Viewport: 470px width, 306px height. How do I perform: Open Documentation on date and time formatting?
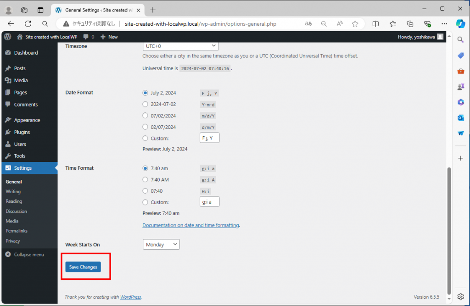click(x=190, y=225)
